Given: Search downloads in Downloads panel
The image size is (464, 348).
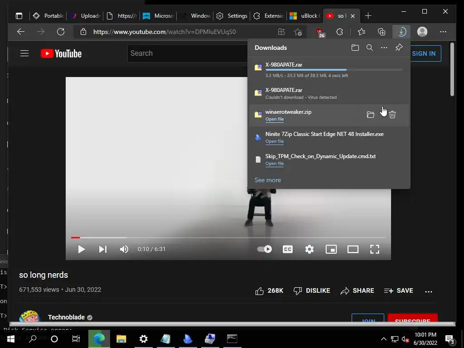Looking at the screenshot, I should pyautogui.click(x=370, y=48).
